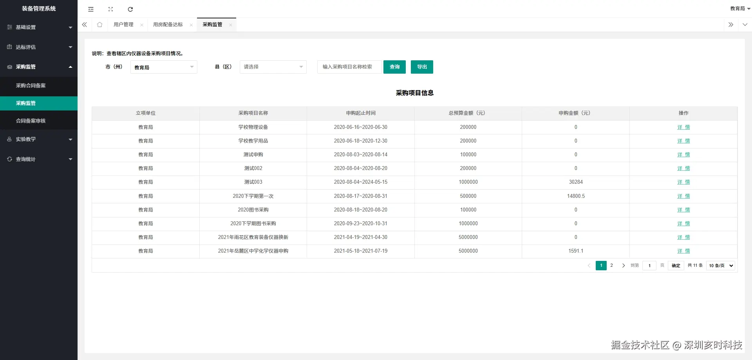This screenshot has height=360, width=752.
Task: Select page 1 in pagination
Action: [601, 266]
